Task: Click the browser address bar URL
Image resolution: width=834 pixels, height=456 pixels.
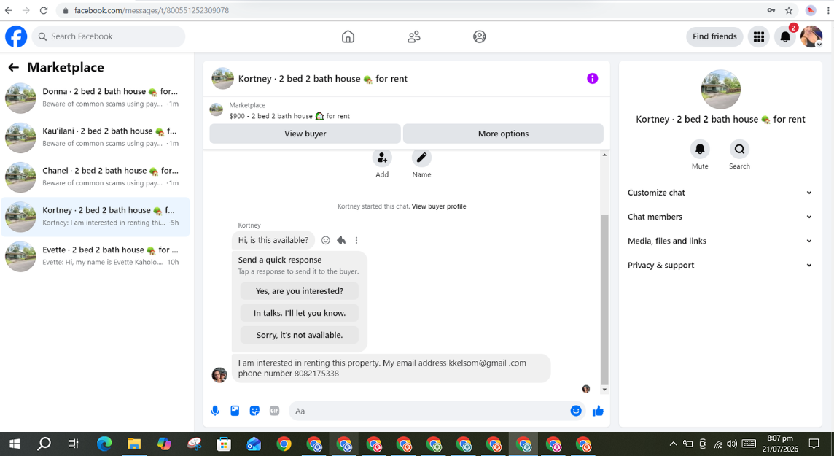Action: pyautogui.click(x=152, y=10)
